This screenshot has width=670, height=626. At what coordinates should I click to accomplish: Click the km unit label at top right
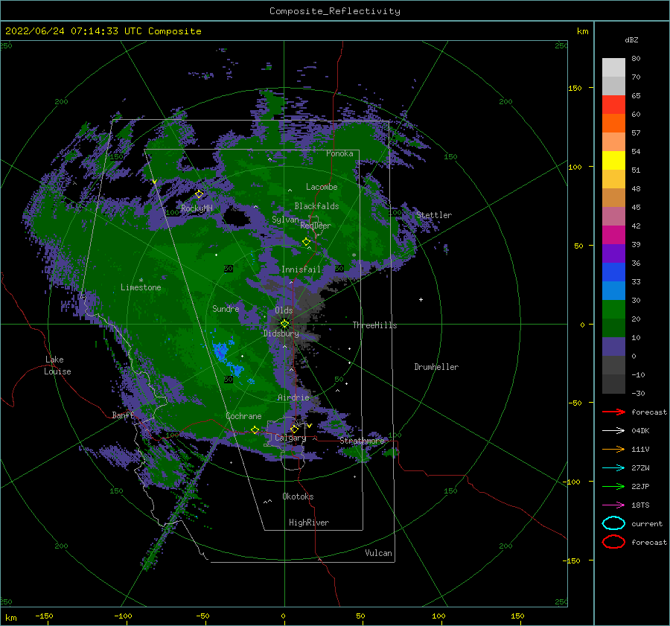583,31
